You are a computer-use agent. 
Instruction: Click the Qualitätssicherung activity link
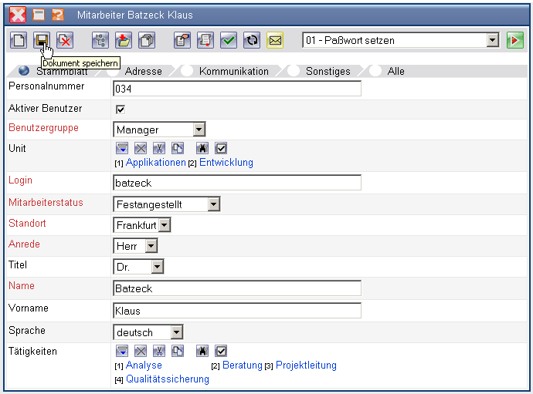pos(167,379)
